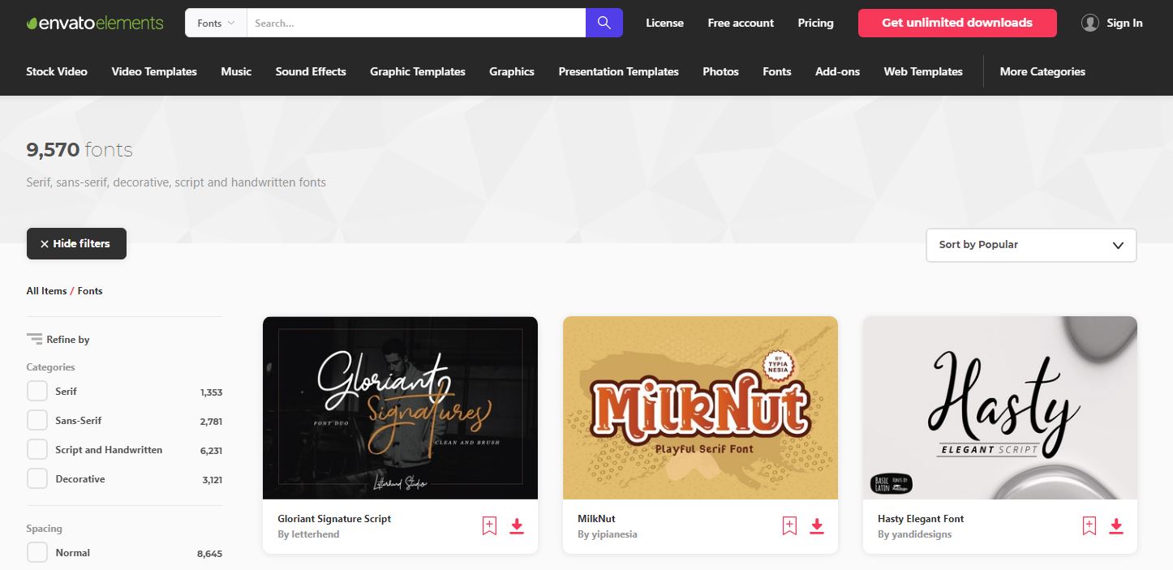This screenshot has width=1173, height=570.
Task: Open the Presentation Templates category
Action: (x=618, y=71)
